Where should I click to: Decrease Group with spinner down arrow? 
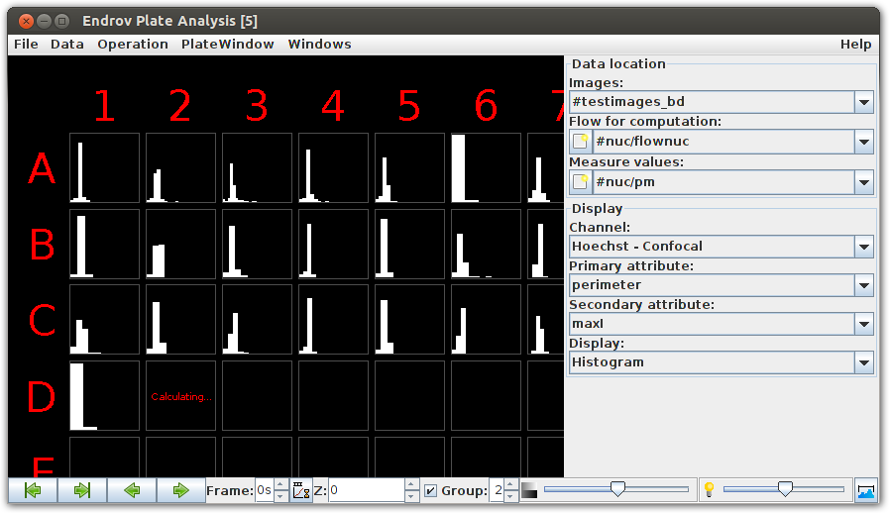(510, 496)
